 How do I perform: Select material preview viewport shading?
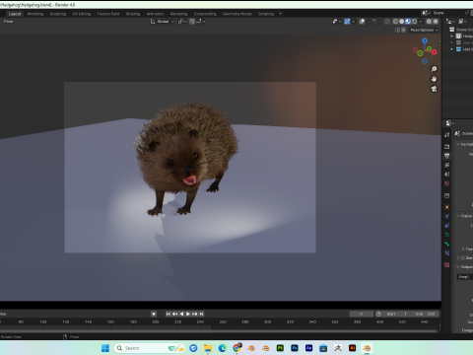pos(408,22)
